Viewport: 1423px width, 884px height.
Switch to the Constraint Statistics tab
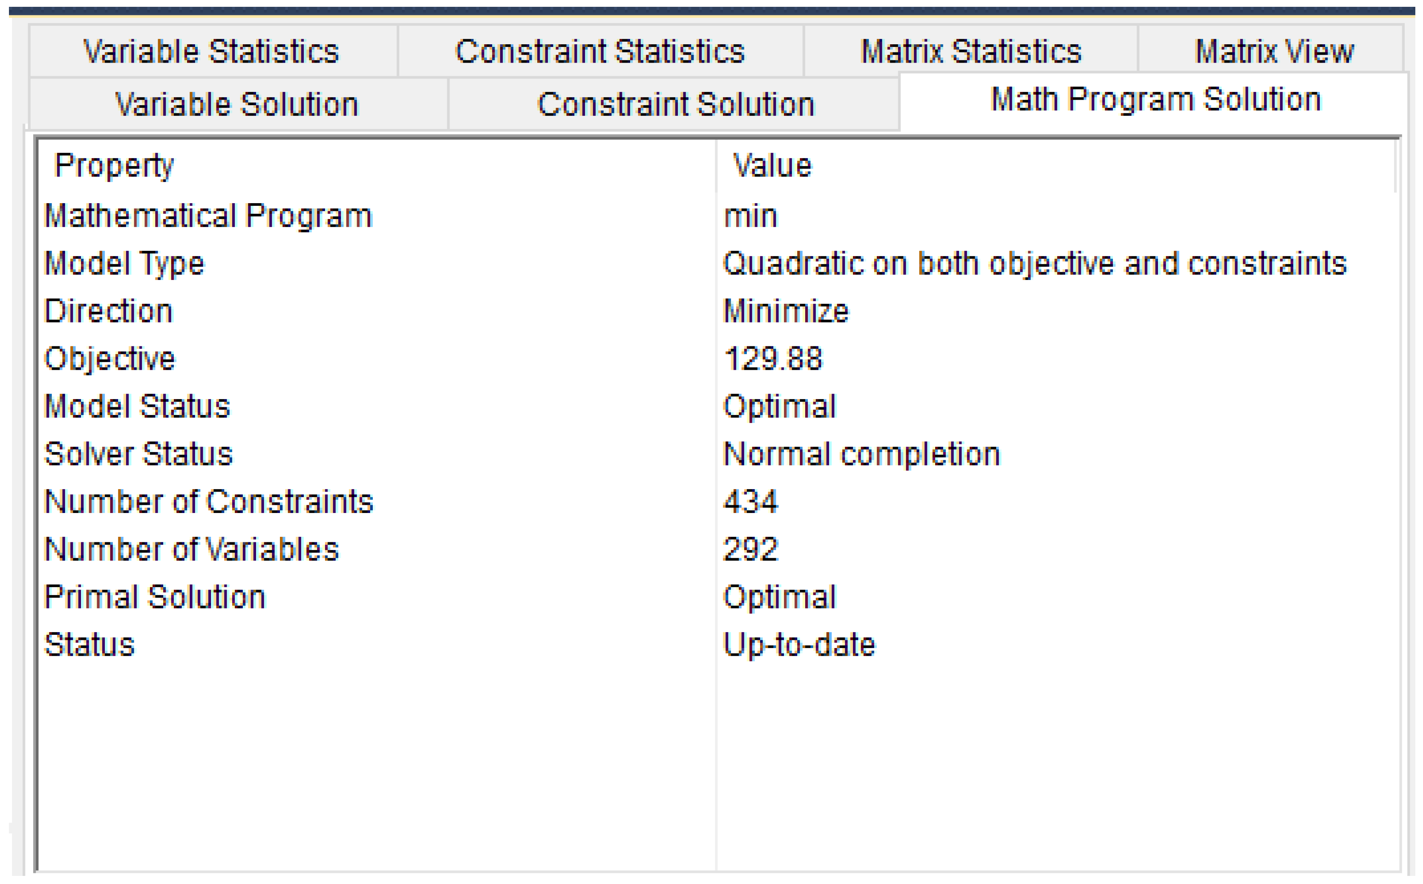tap(600, 52)
